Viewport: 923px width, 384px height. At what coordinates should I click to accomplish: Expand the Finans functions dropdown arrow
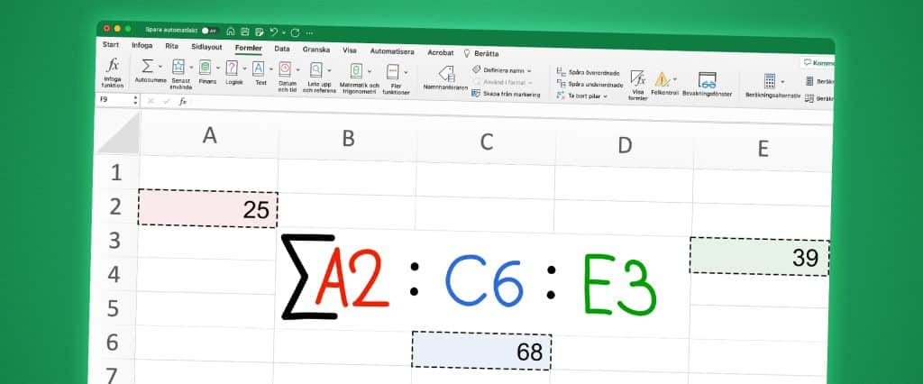pos(218,67)
